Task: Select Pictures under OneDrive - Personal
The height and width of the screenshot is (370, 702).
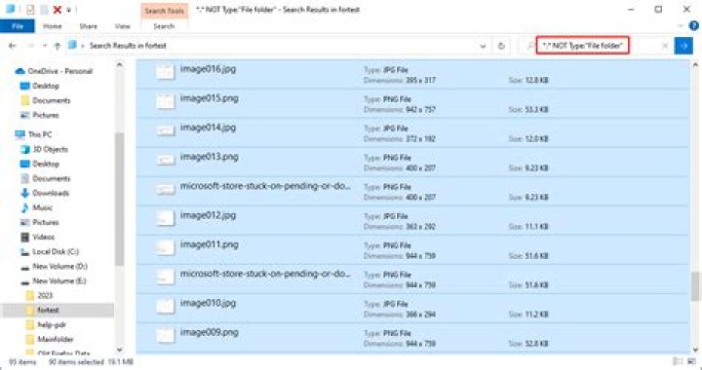Action: [x=46, y=115]
